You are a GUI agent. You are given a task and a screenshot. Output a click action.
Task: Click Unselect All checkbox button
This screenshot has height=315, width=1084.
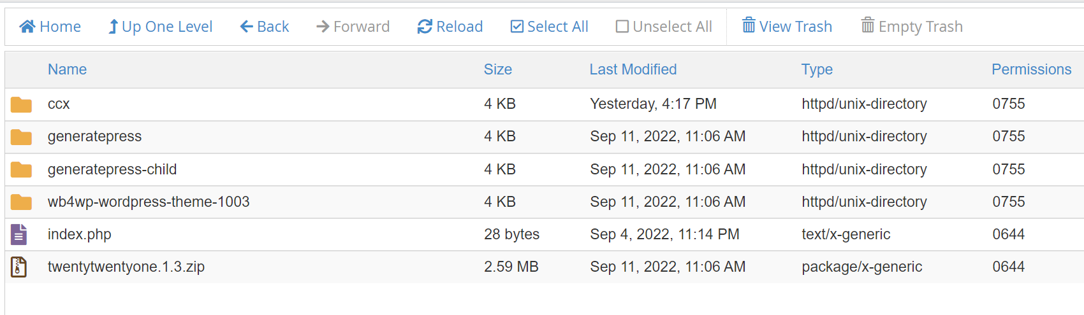coord(664,27)
